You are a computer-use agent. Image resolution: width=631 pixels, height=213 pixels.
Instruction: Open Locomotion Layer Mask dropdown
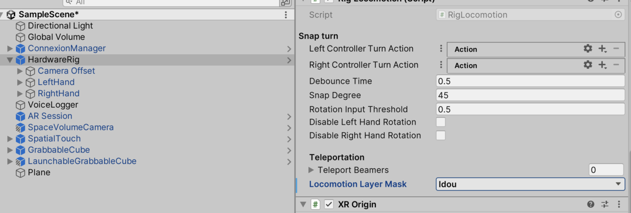pyautogui.click(x=531, y=184)
